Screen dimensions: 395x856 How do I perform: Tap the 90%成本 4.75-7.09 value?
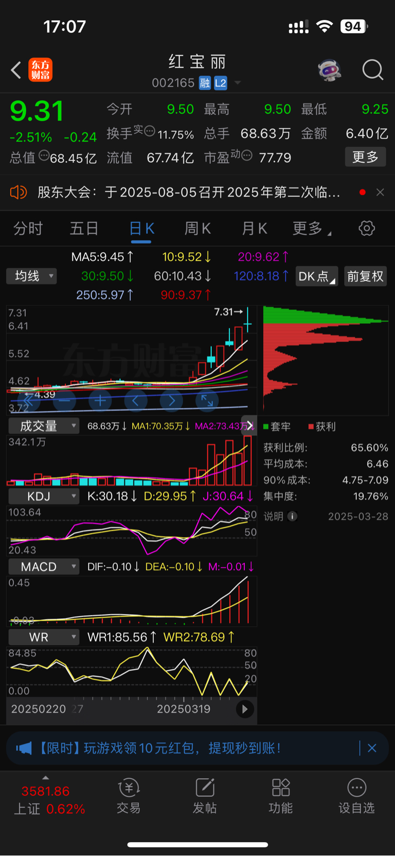coord(365,480)
